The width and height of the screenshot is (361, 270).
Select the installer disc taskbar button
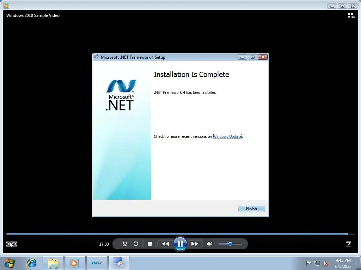[x=119, y=263]
